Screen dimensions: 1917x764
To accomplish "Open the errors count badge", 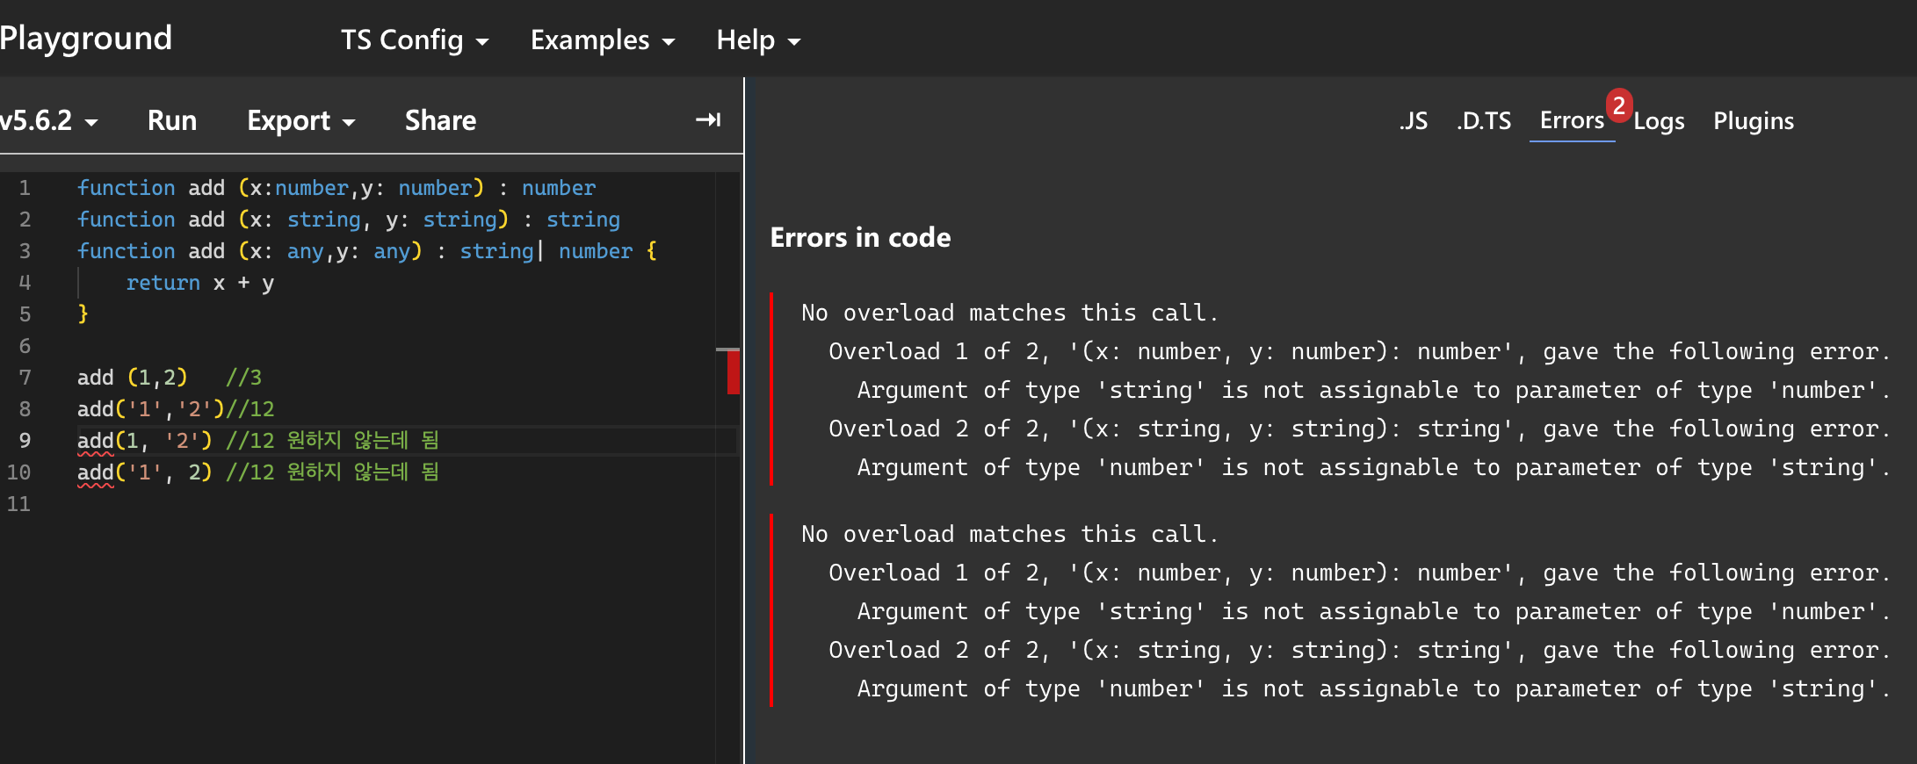I will (1619, 105).
